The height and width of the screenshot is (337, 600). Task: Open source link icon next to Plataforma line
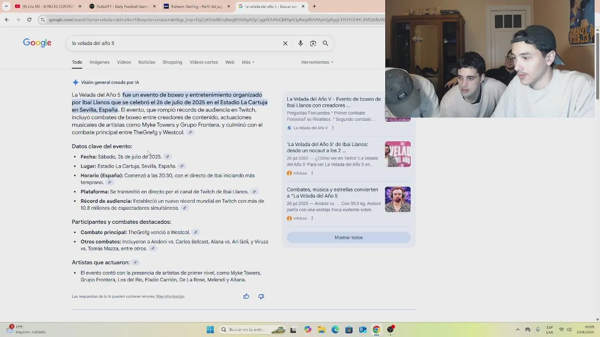(x=255, y=192)
